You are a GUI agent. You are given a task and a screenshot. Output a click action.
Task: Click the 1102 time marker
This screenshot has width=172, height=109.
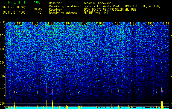click(x=35, y=23)
